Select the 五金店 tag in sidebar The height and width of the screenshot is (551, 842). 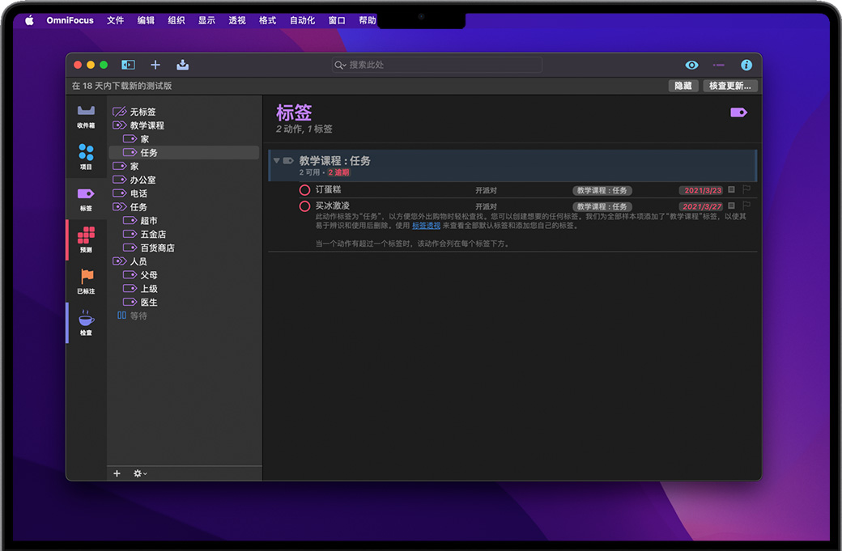(151, 235)
